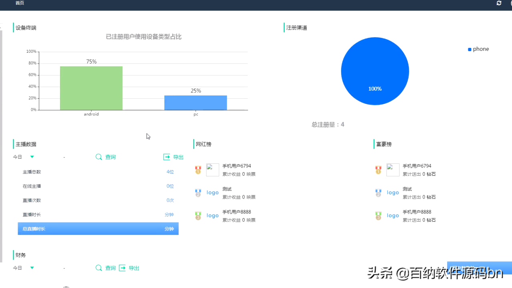Click gold medal icon in 网红榜

coord(198,170)
